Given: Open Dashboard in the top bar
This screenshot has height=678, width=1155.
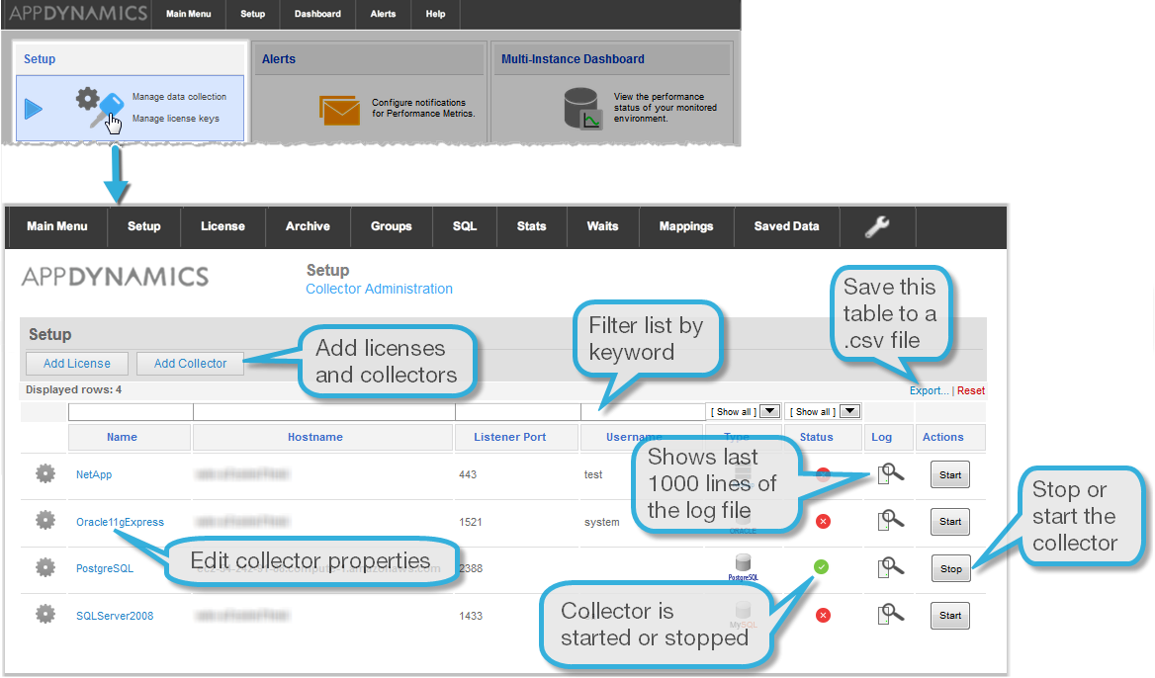Looking at the screenshot, I should [317, 14].
